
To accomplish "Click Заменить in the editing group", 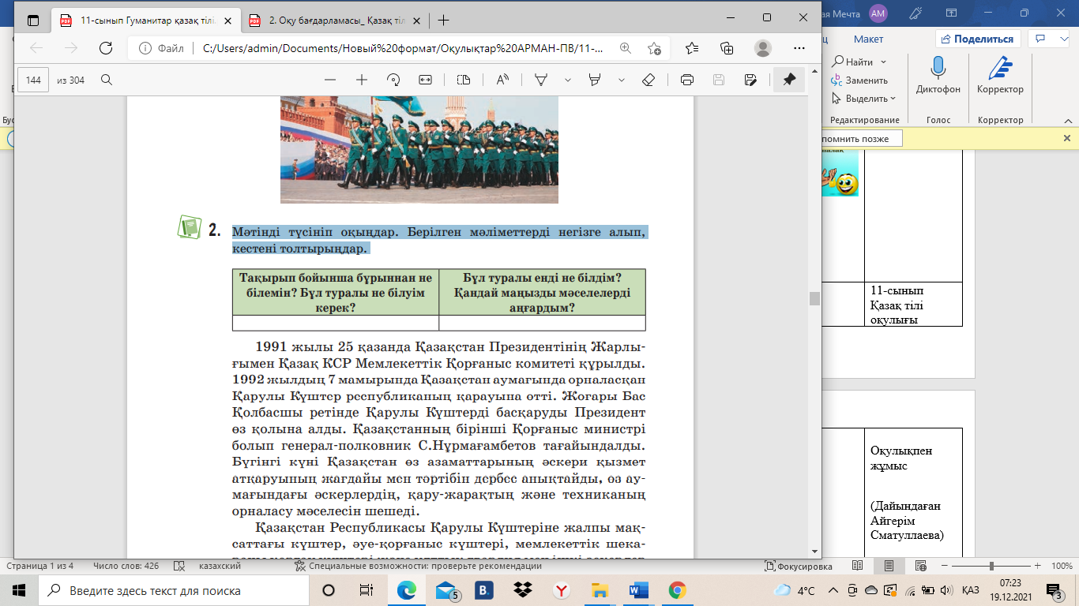I will (859, 80).
